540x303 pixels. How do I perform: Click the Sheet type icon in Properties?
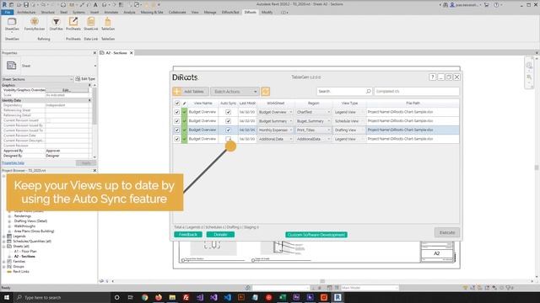coord(11,66)
